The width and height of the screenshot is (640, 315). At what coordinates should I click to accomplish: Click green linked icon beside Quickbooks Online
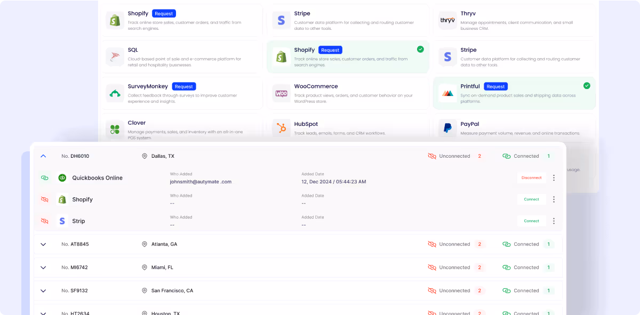pyautogui.click(x=45, y=178)
